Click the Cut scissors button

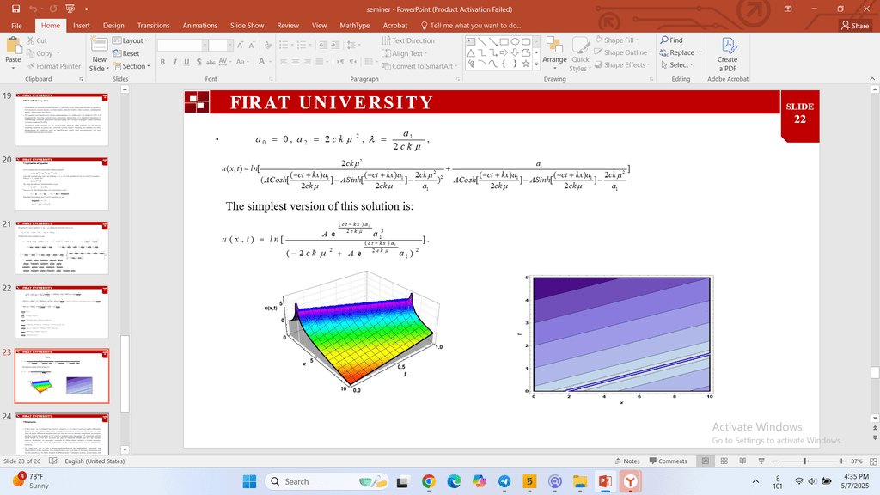click(x=37, y=40)
